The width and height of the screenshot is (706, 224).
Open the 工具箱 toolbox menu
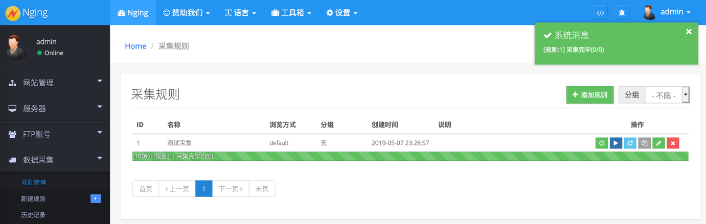[291, 13]
